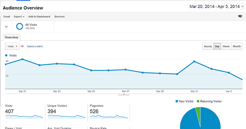
Task: Open the Visits metric dropdown
Action: point(12,46)
